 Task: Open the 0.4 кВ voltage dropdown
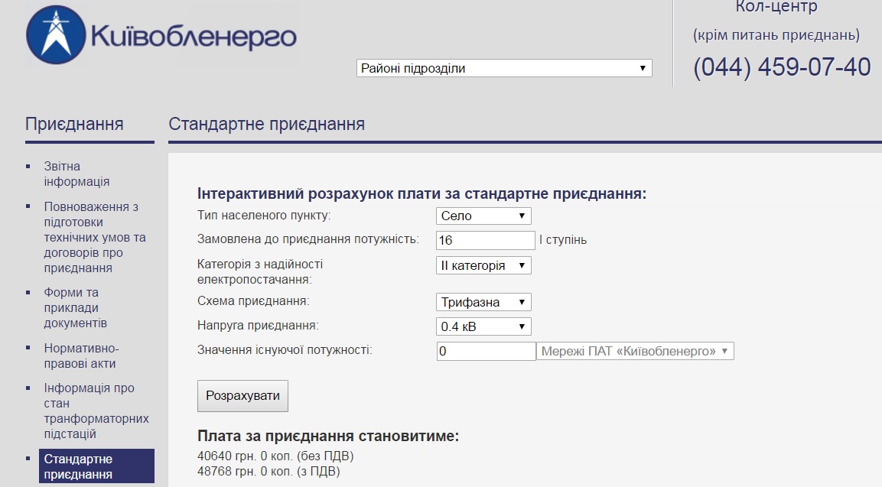click(x=483, y=326)
